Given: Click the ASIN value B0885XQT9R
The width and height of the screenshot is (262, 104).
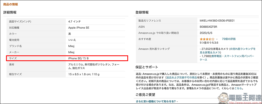Looking at the screenshot, I should point(209,27).
